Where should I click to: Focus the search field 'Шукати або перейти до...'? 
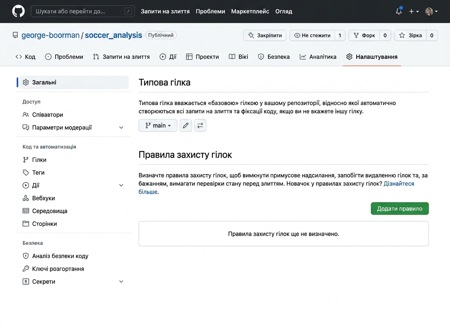click(82, 11)
